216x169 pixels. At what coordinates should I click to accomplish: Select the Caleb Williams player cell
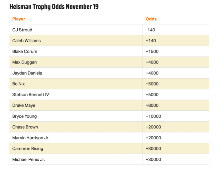click(27, 41)
